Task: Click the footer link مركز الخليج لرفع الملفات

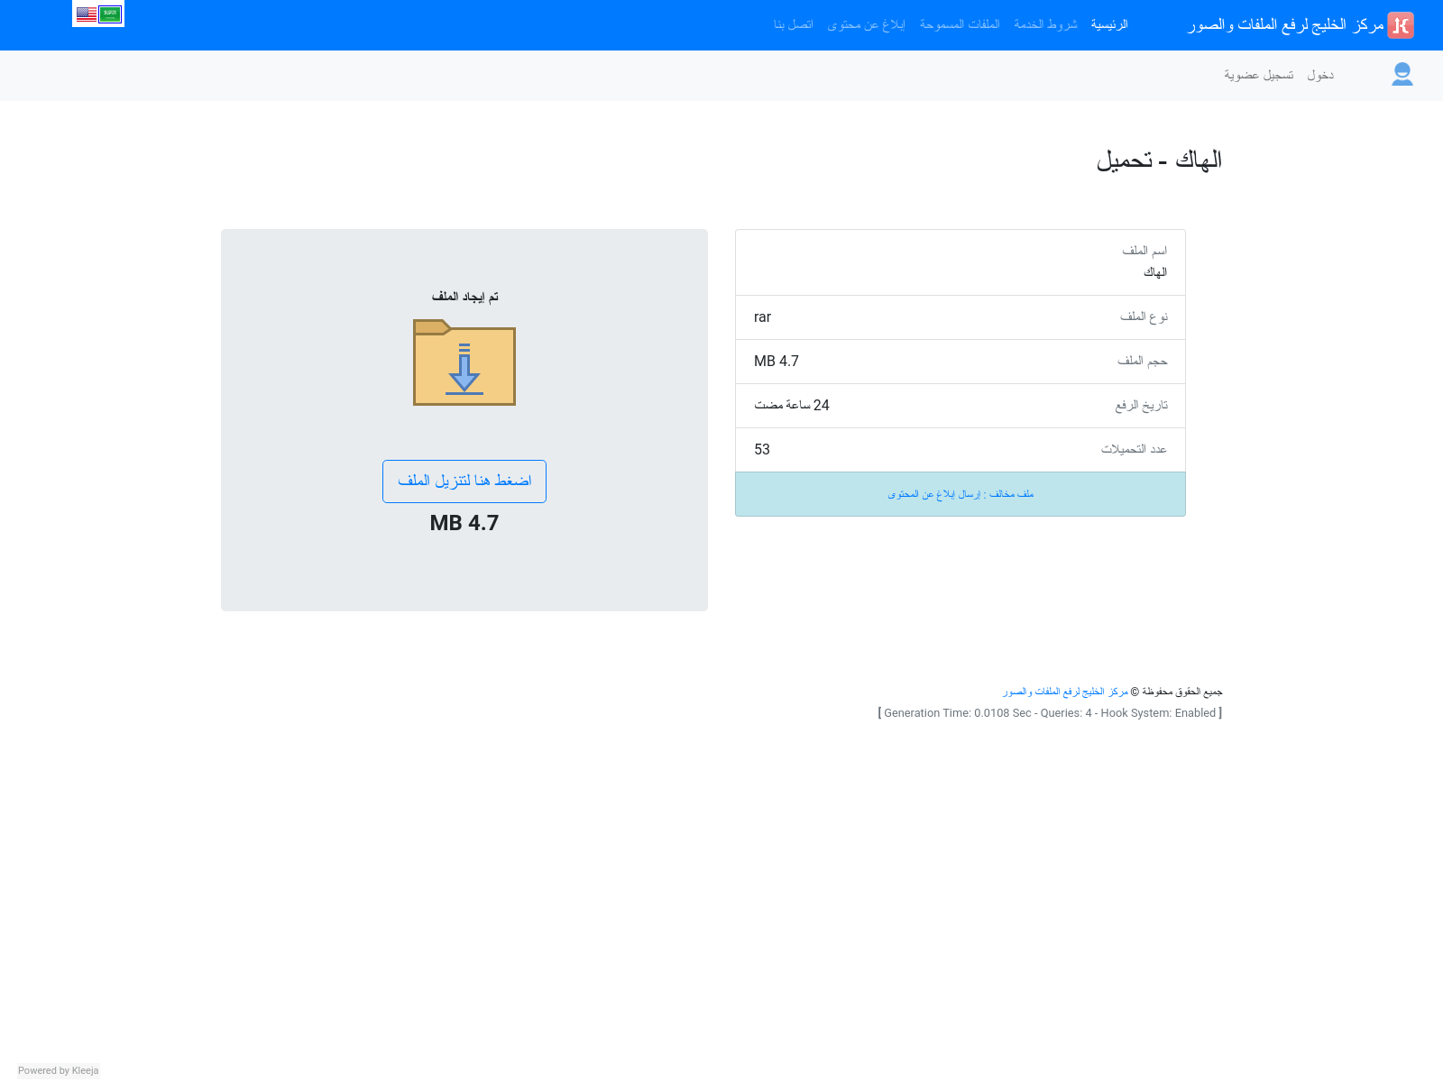Action: click(1066, 692)
